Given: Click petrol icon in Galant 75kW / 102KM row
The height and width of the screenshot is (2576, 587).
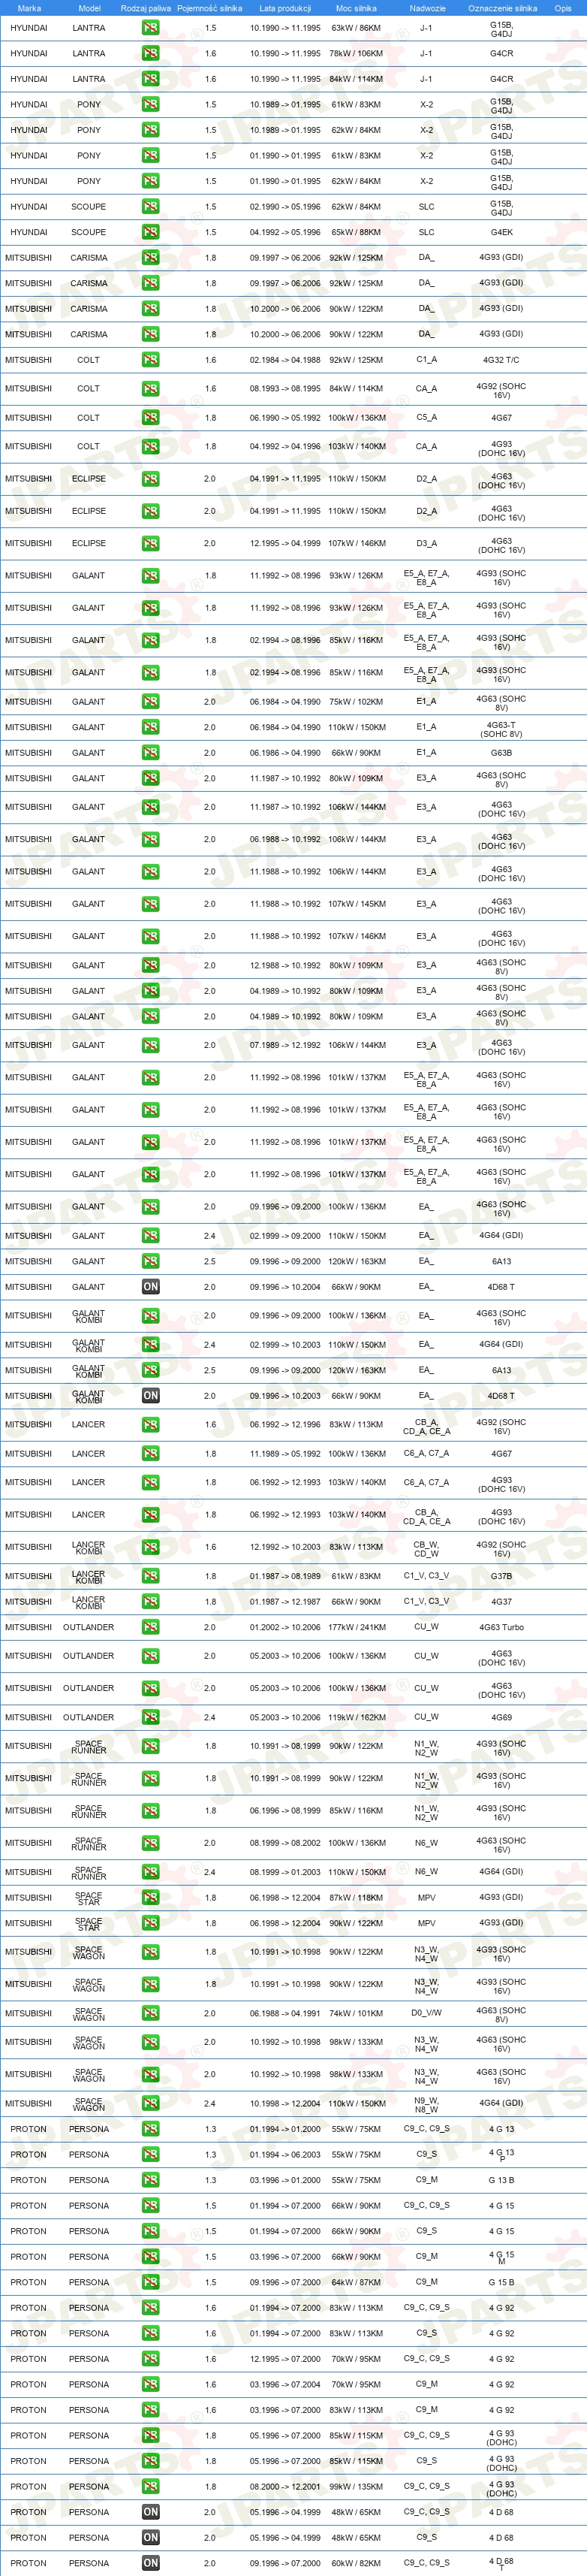Looking at the screenshot, I should click(x=150, y=702).
